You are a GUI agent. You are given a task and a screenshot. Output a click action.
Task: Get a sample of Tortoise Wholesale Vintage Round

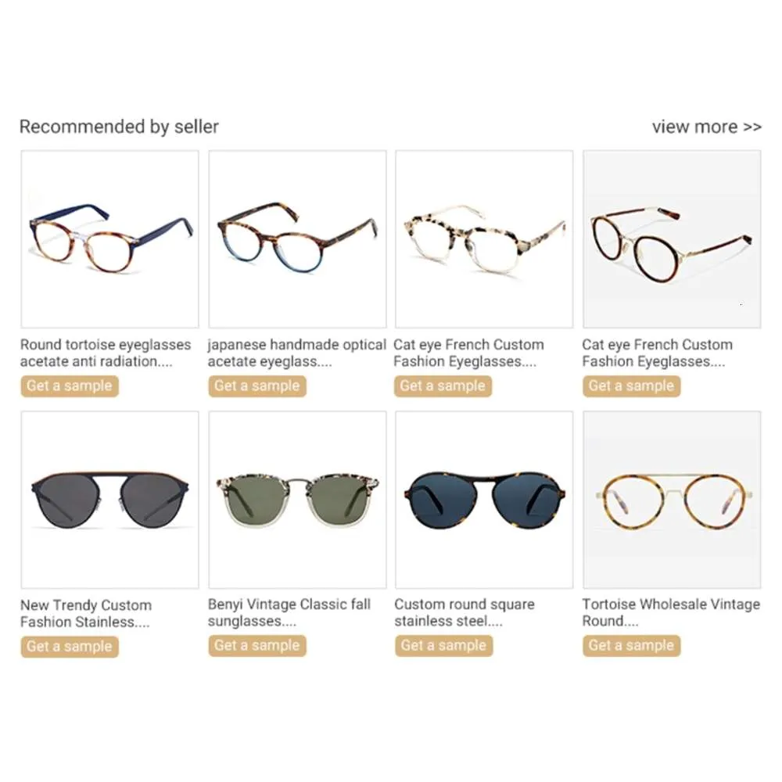[x=631, y=645]
